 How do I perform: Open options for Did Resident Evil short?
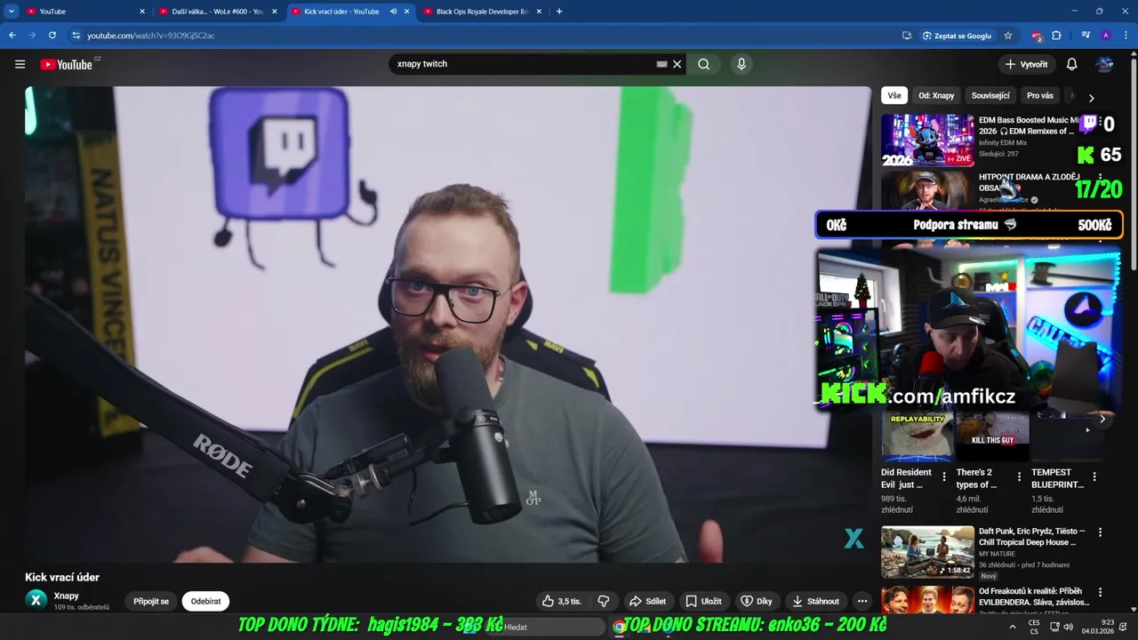coord(944,477)
